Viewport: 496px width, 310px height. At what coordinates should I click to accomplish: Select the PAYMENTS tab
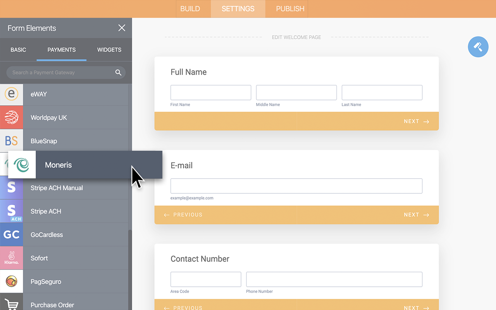(x=62, y=50)
